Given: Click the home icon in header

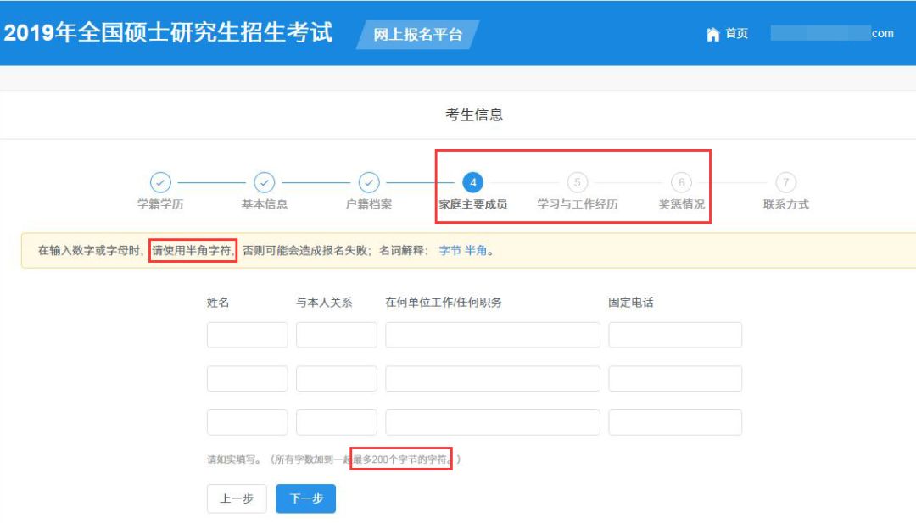Looking at the screenshot, I should (712, 34).
